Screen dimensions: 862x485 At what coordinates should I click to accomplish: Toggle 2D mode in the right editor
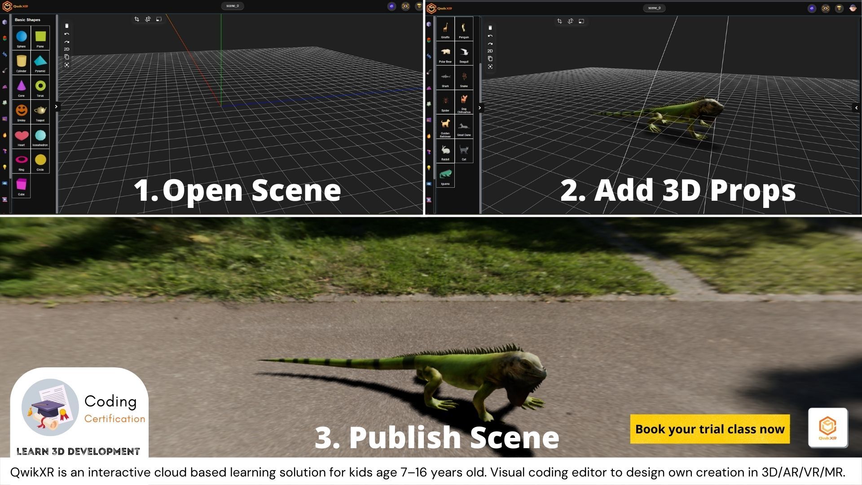490,51
